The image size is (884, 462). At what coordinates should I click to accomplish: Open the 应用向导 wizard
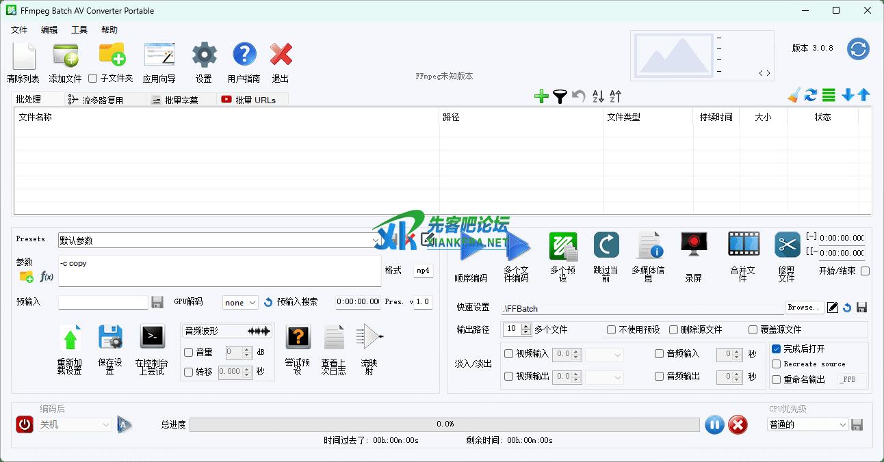[x=159, y=55]
